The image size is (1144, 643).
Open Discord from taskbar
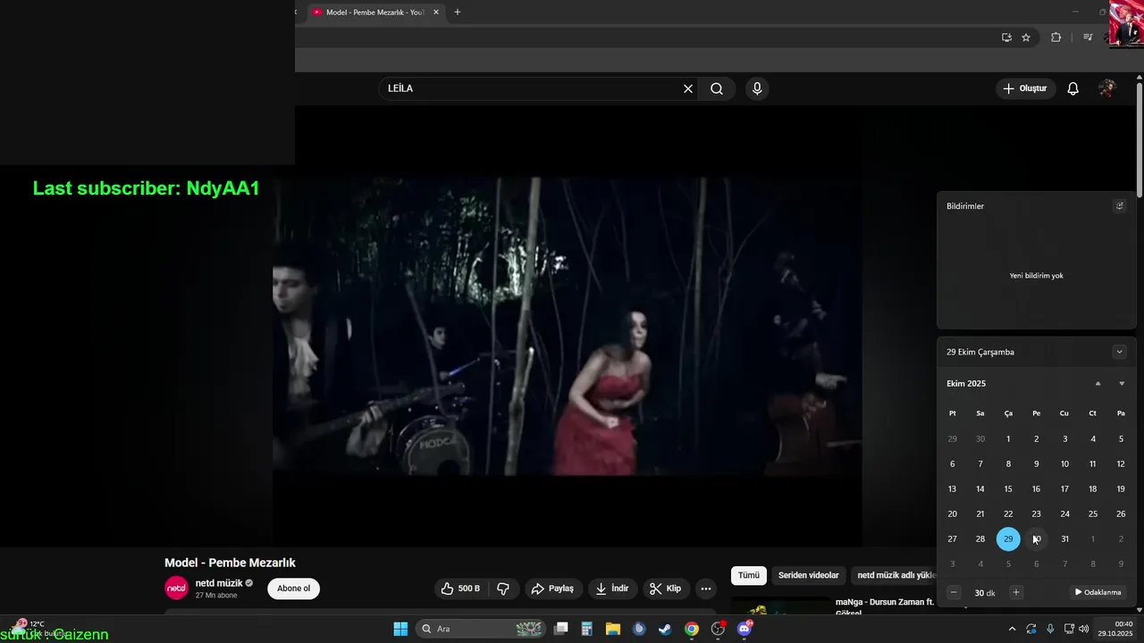[744, 629]
